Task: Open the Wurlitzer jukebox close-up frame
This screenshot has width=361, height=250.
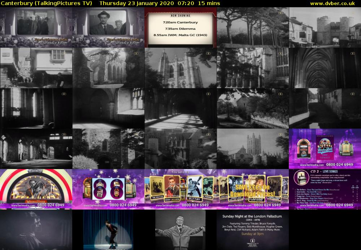Action: tap(36, 189)
